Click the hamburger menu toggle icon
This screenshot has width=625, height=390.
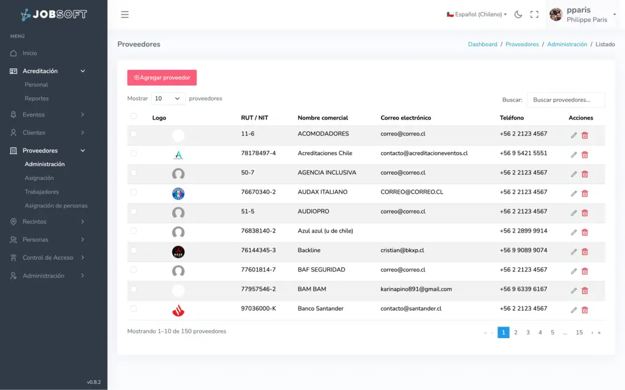(125, 15)
